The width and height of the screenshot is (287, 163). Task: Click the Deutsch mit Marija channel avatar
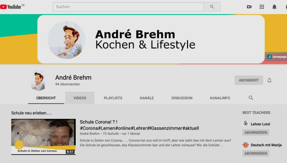(246, 145)
